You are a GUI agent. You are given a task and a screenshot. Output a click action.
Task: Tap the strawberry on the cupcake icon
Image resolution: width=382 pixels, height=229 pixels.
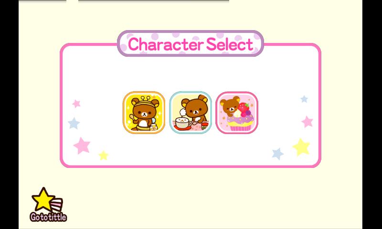(x=244, y=107)
